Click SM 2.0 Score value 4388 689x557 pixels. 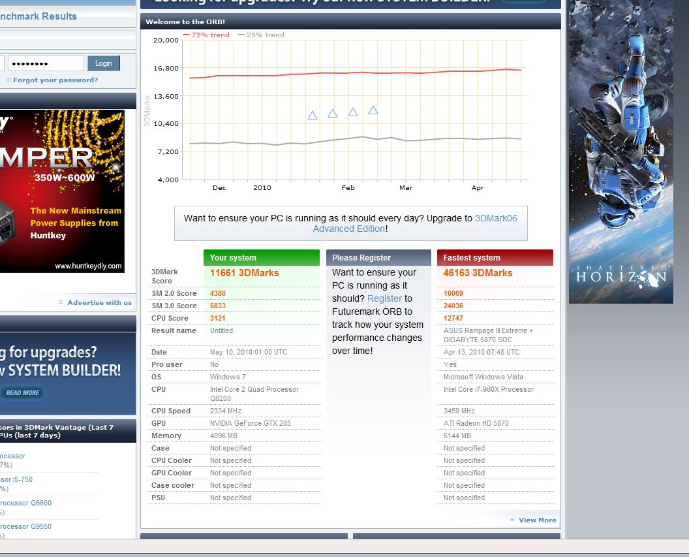point(217,293)
